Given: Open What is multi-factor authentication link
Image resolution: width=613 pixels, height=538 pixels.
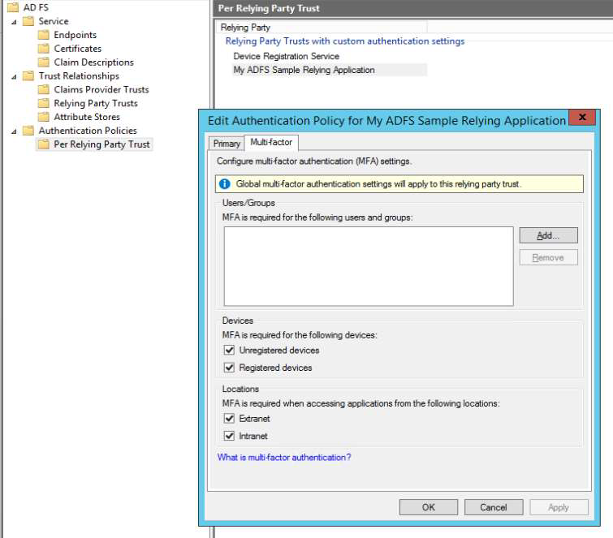Looking at the screenshot, I should (x=284, y=457).
